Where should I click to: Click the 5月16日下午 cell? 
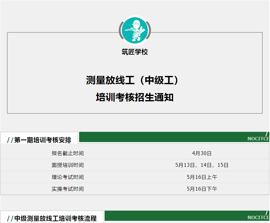(202, 189)
